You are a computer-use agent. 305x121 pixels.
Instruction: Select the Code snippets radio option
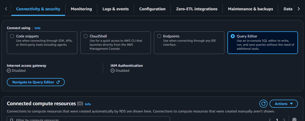[x=12, y=36]
